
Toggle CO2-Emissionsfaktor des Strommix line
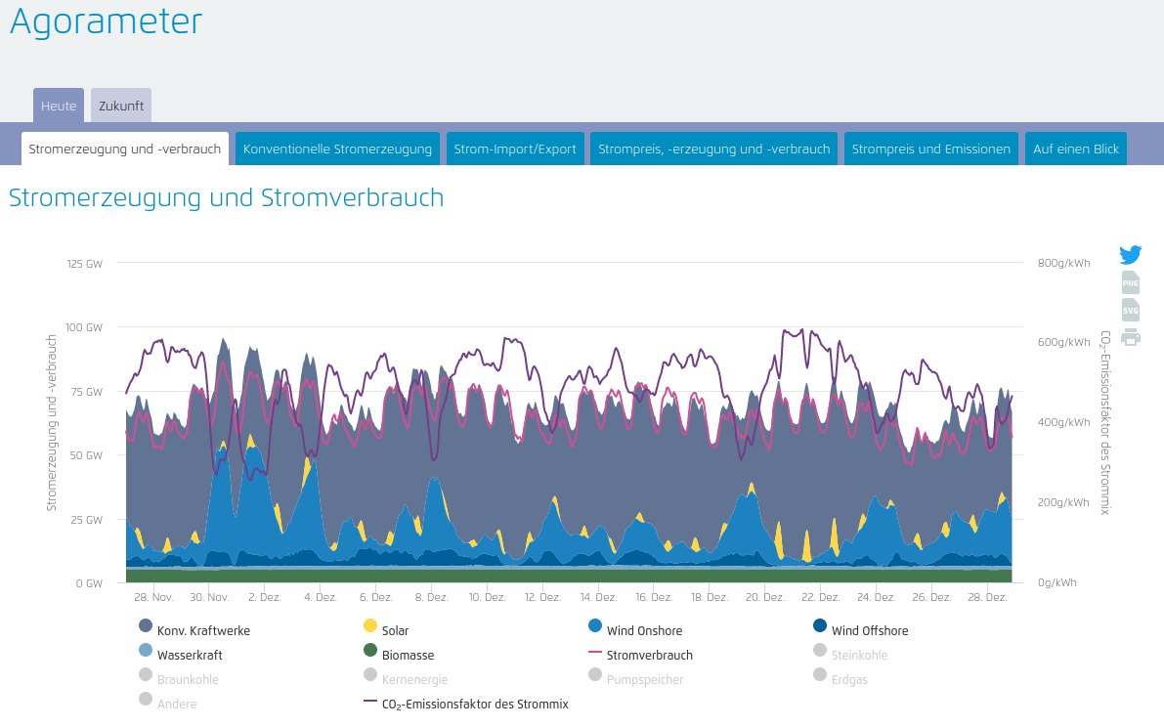tap(465, 704)
